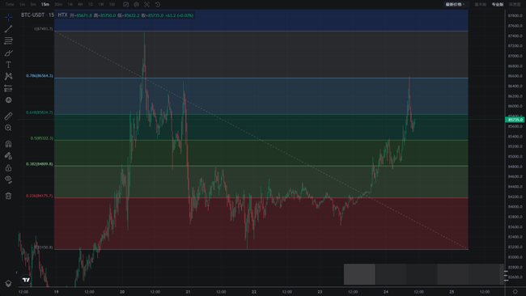Open the emoji icons tool
This screenshot has height=296, width=526.
click(x=8, y=100)
